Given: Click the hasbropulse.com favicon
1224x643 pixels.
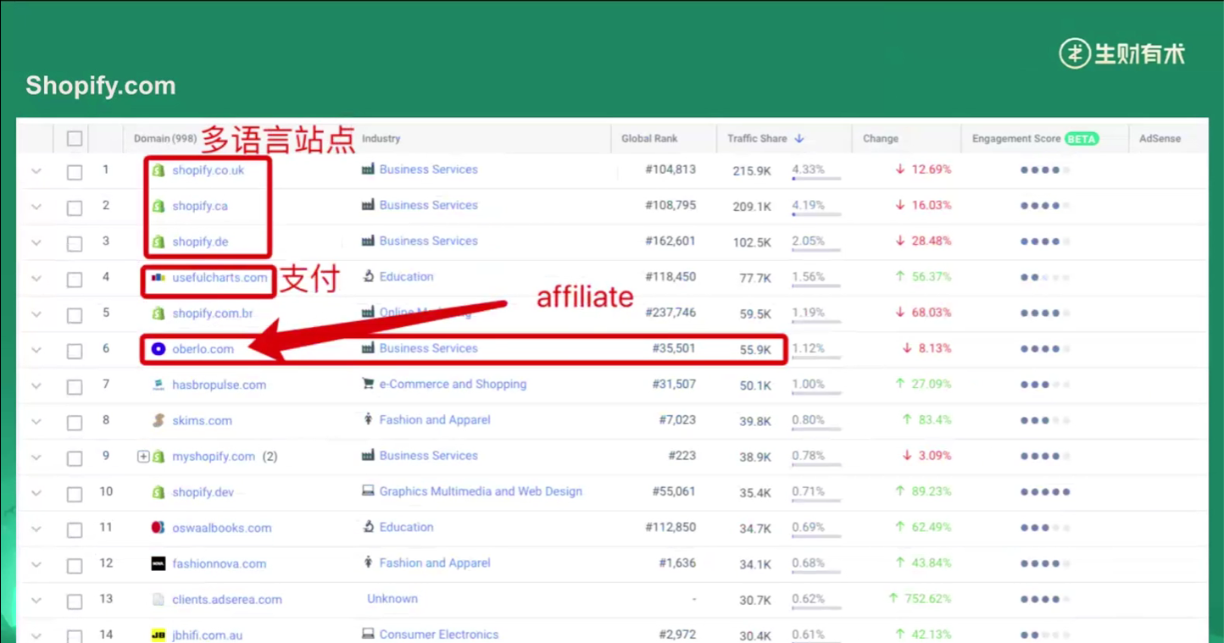Looking at the screenshot, I should point(158,385).
